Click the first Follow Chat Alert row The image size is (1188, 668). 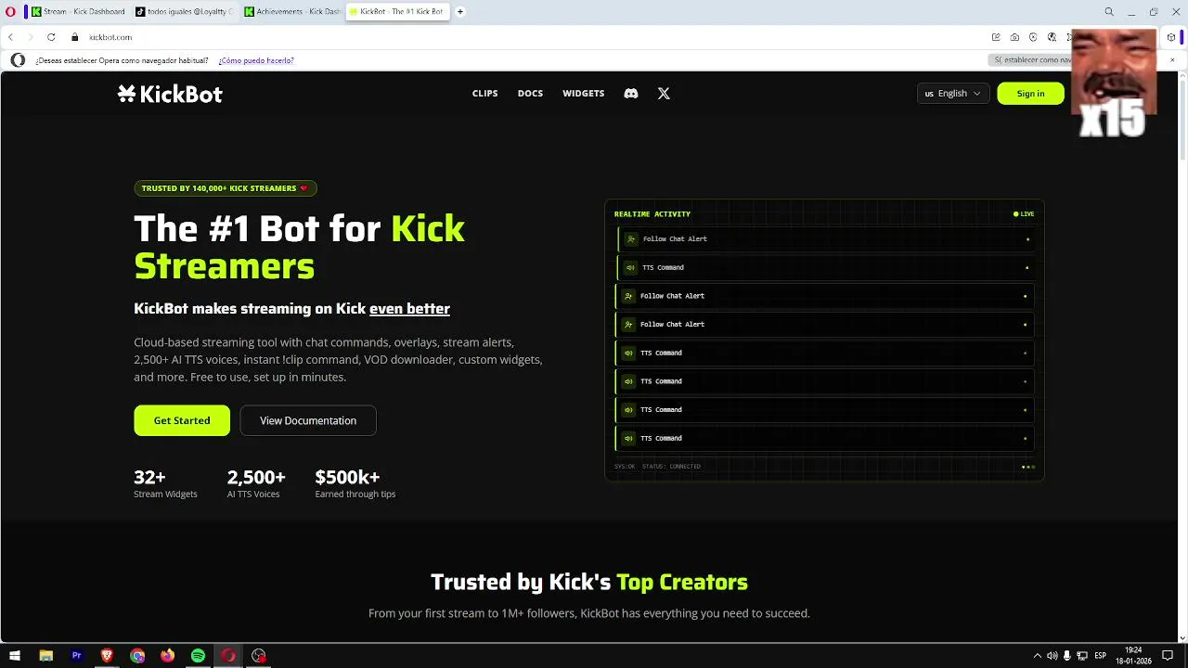[825, 239]
